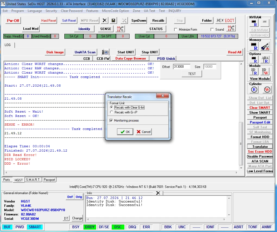
Task: Click the Disk Image button
Action: 55,52
